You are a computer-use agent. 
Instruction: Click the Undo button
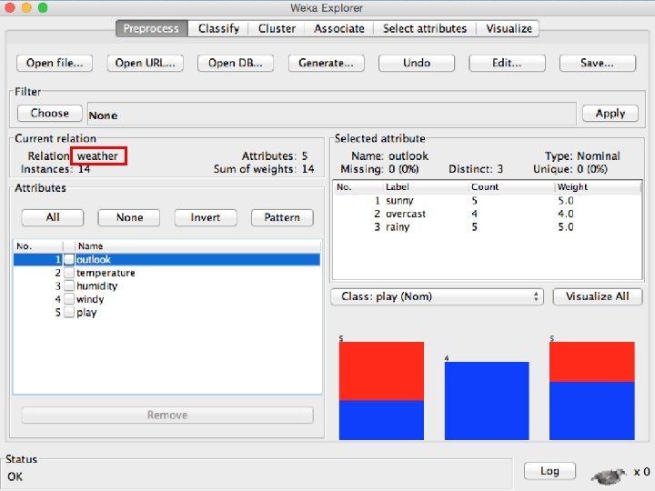417,63
